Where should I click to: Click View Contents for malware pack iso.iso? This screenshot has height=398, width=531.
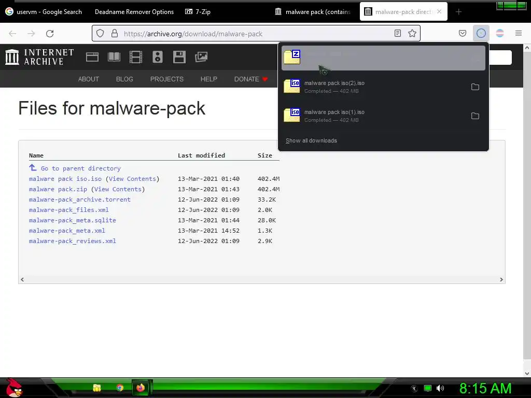click(x=132, y=179)
